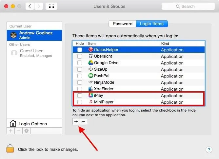Open the help question mark button

click(209, 150)
